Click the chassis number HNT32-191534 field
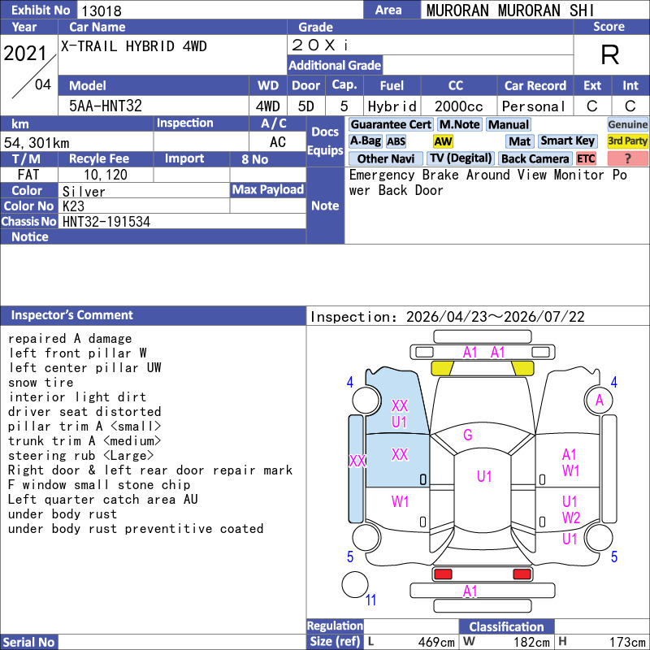This screenshot has width=650, height=650. pyautogui.click(x=182, y=221)
